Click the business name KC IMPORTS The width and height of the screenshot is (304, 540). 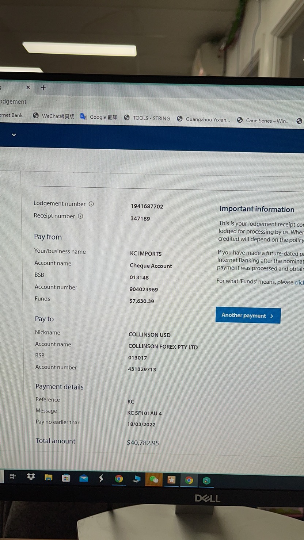coord(146,253)
